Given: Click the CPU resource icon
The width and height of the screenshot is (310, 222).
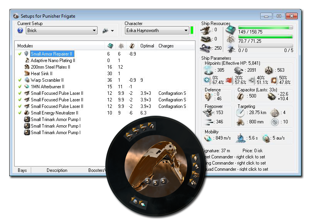Looking at the screenshot, I should (x=231, y=30).
